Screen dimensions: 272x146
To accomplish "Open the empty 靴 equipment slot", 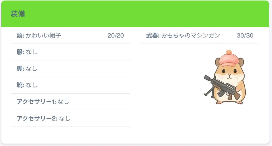I will (x=70, y=85).
